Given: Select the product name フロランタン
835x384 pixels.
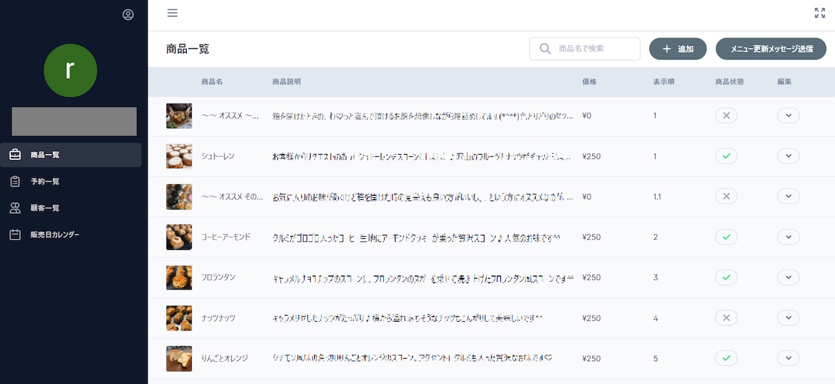Looking at the screenshot, I should tap(218, 277).
